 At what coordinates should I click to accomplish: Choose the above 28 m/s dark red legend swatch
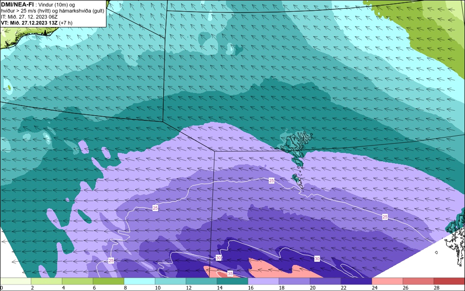449,281
